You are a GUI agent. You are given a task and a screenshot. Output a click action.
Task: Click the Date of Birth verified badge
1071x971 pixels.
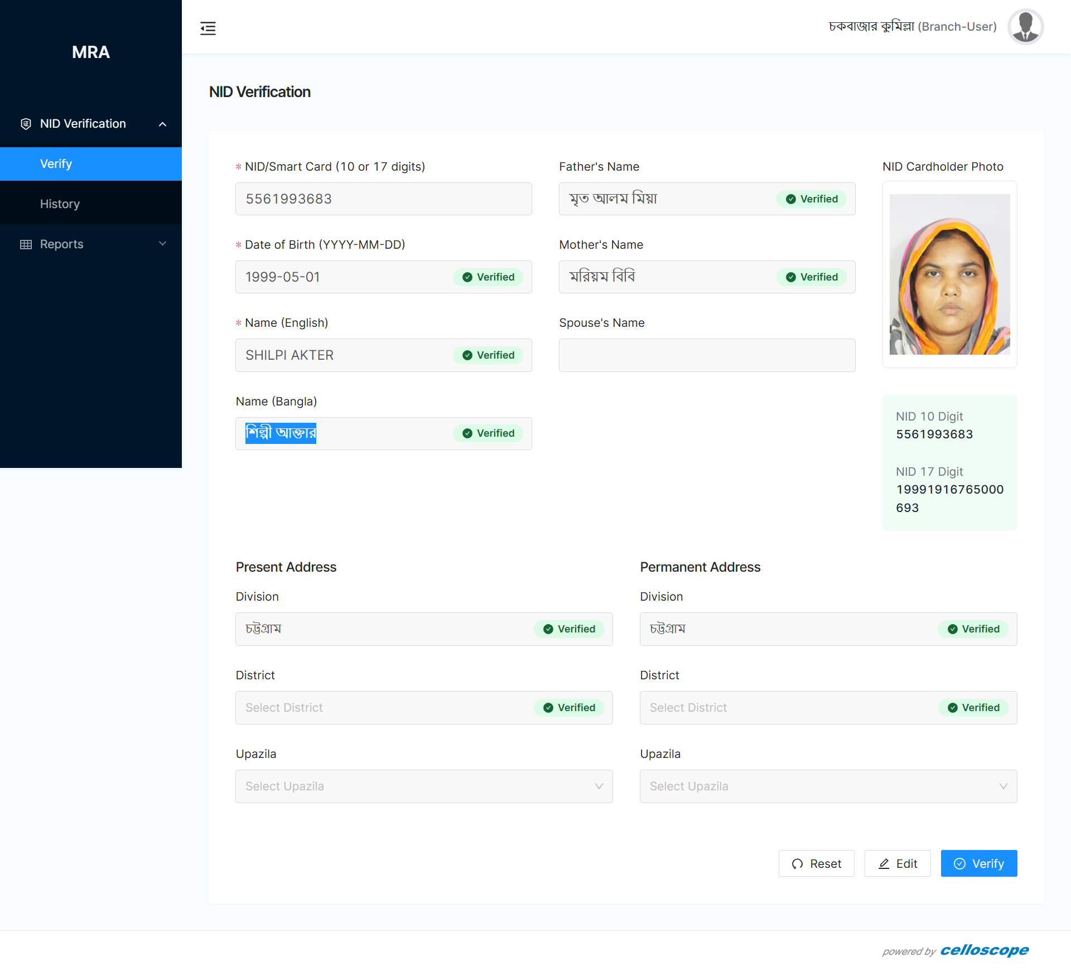(488, 277)
